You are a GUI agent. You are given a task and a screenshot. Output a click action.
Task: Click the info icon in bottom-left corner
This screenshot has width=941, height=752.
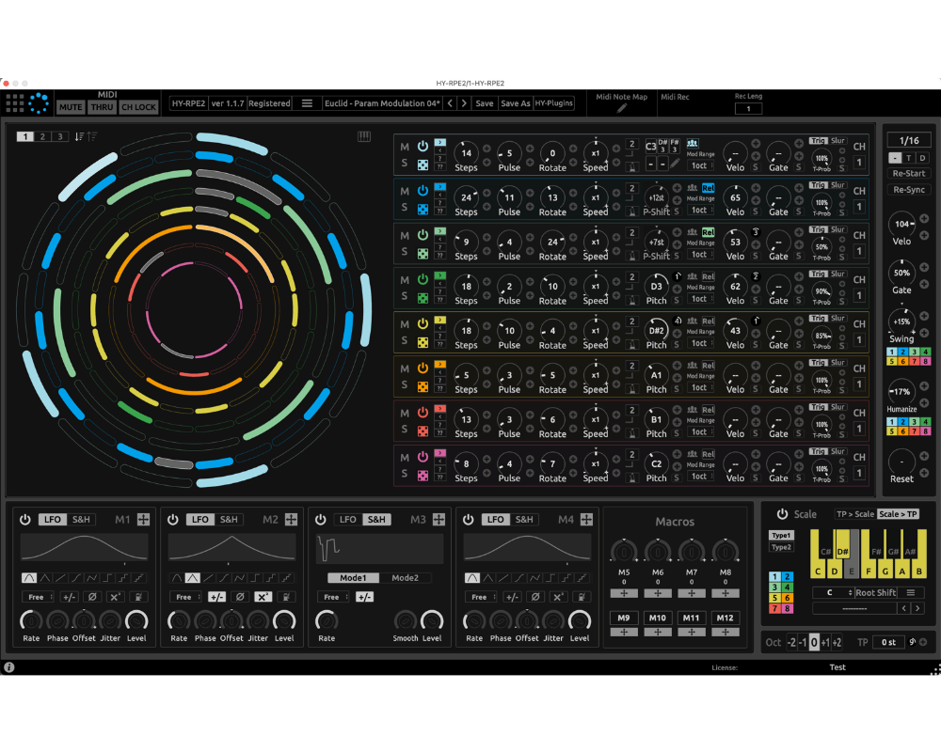coord(9,667)
